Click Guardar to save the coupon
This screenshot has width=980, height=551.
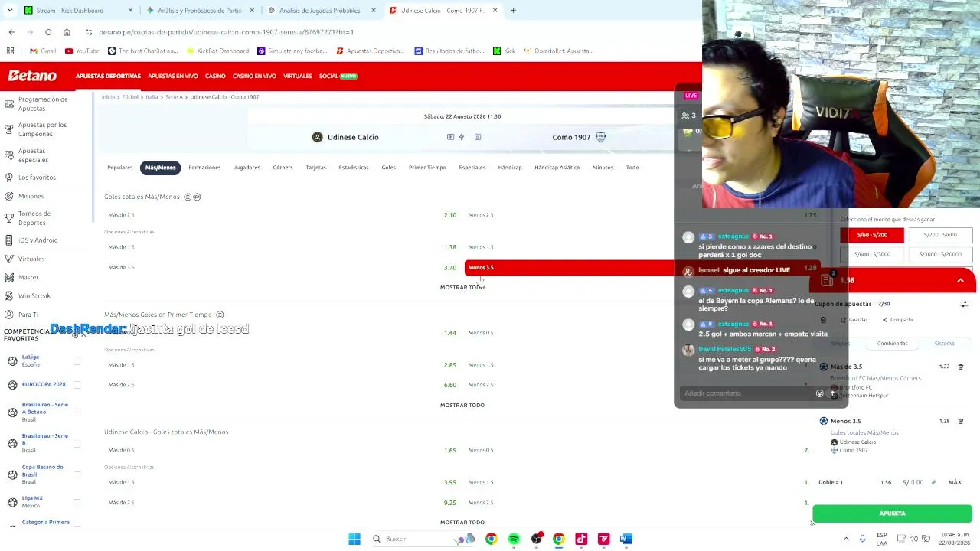click(854, 320)
